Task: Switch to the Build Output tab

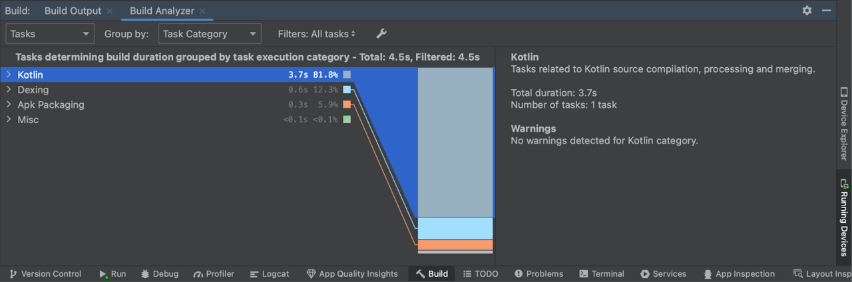Action: tap(73, 11)
